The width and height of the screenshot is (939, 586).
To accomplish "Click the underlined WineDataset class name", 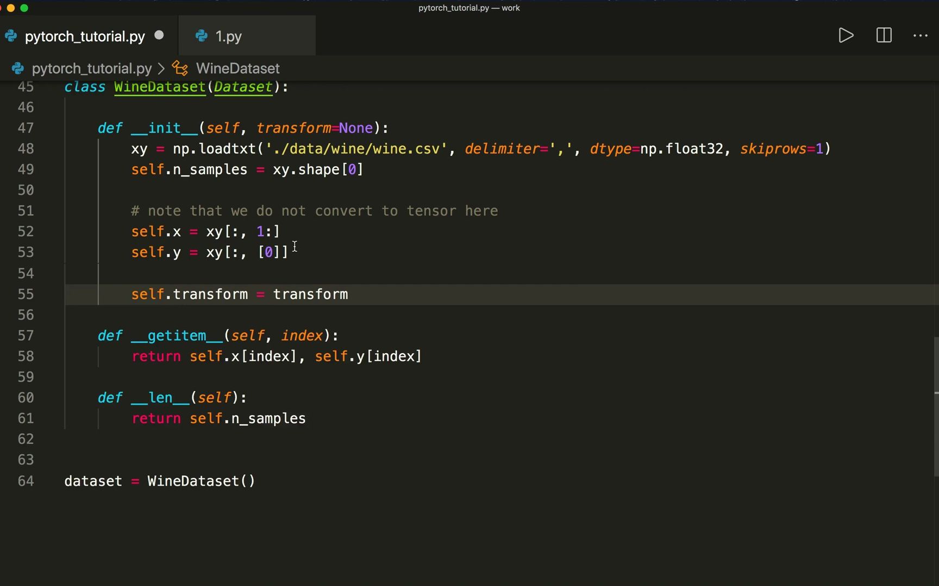I will [159, 87].
